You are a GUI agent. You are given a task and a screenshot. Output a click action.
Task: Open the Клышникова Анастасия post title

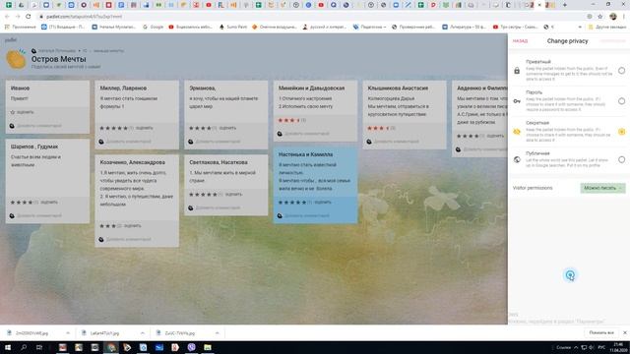pyautogui.click(x=398, y=88)
